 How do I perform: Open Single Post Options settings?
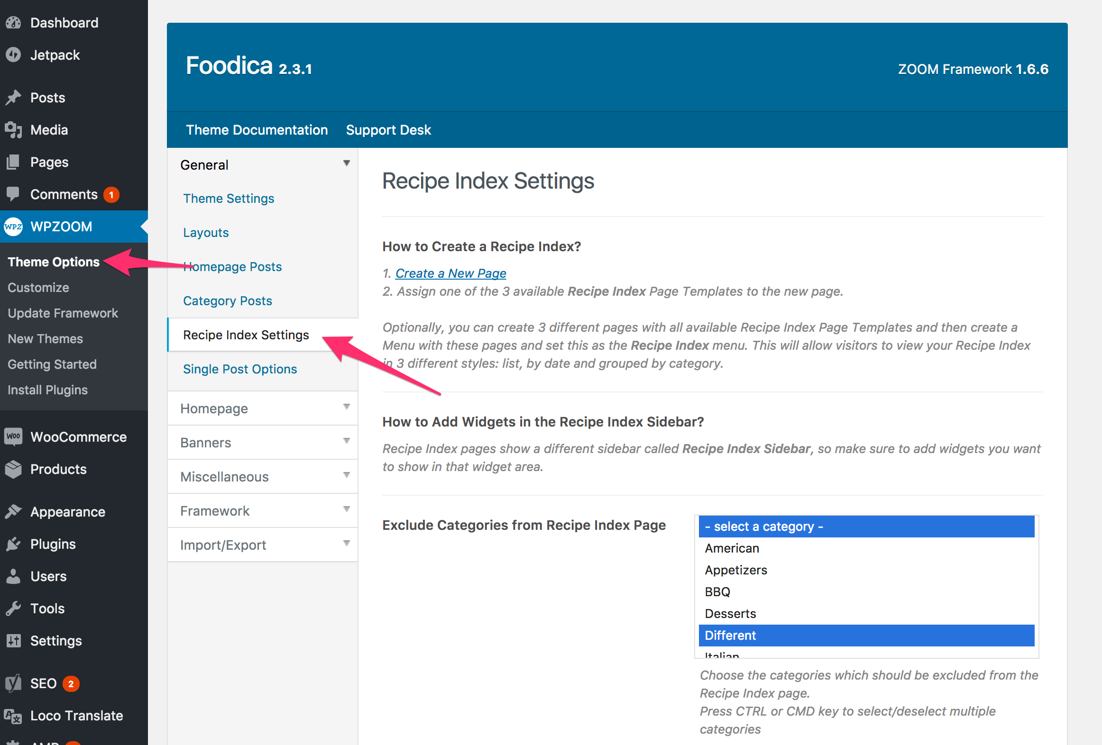(240, 369)
